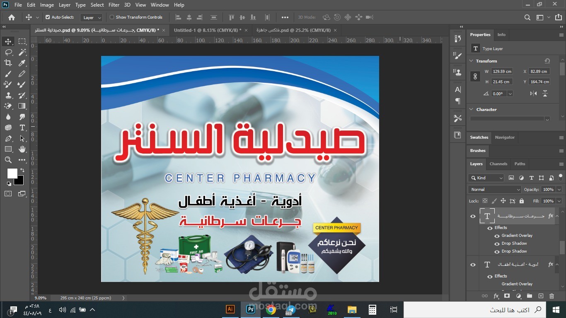Hide the أدوية - أغذية أطفال layer
The width and height of the screenshot is (566, 318).
(x=473, y=265)
